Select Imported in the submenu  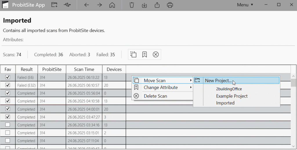[225, 103]
